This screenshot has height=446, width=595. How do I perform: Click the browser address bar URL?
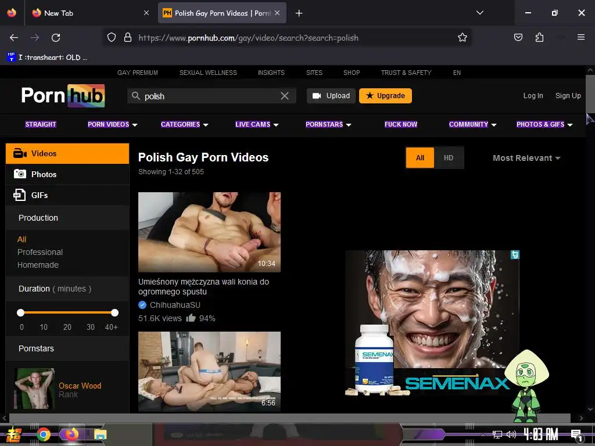point(248,38)
